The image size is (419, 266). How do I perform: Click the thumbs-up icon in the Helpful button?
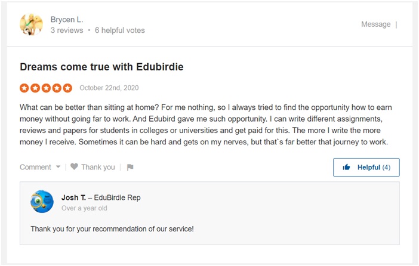pyautogui.click(x=347, y=168)
